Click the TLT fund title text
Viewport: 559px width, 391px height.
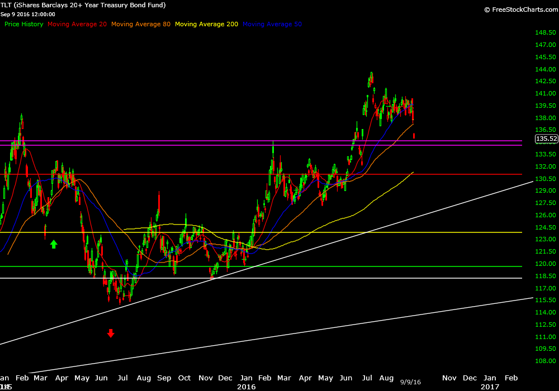[83, 5]
